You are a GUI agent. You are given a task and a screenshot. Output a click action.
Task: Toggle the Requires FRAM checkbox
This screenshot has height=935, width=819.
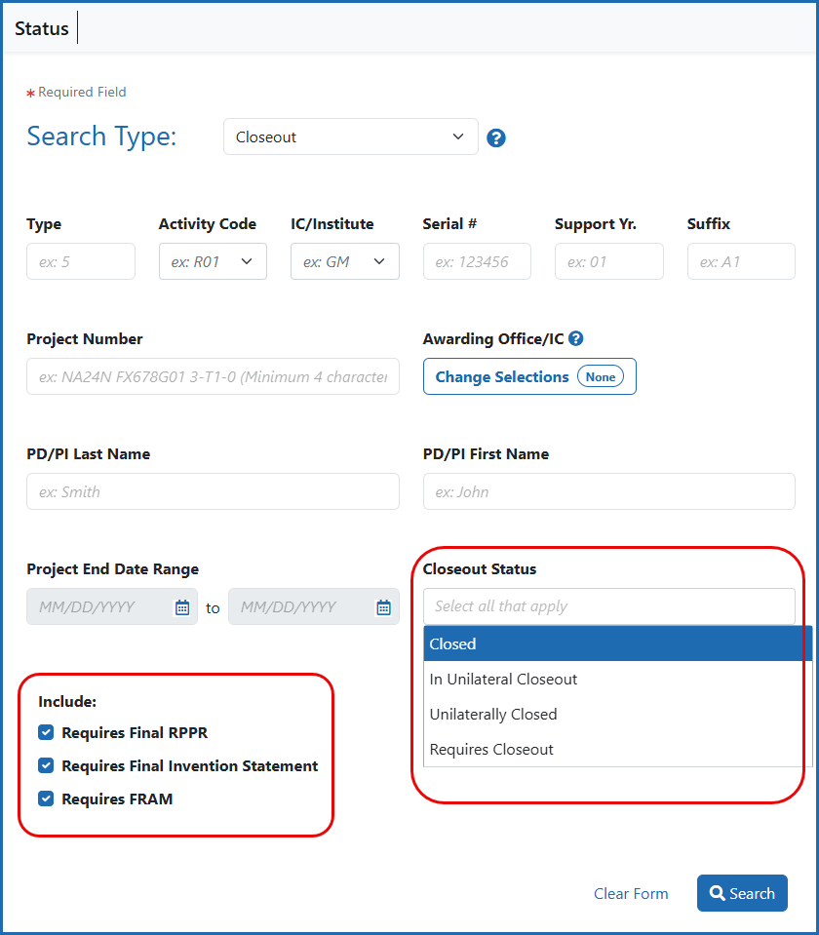click(45, 799)
